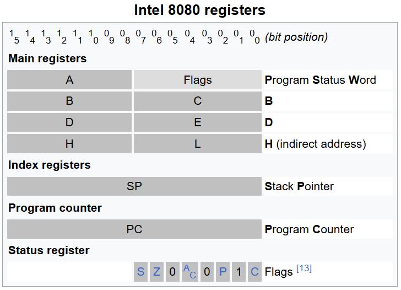Image resolution: width=401 pixels, height=290 pixels.
Task: Click the D register cell
Action: 69,122
